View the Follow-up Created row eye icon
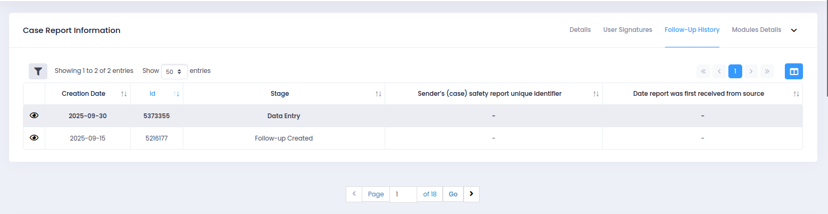The width and height of the screenshot is (828, 214). pos(34,138)
